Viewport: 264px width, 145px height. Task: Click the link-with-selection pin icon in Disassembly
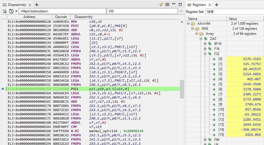(161, 5)
